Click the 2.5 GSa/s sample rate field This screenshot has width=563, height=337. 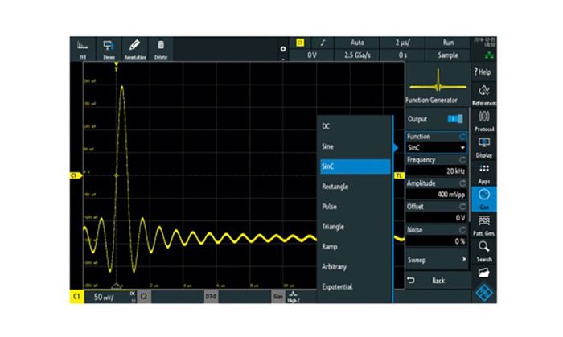point(357,55)
